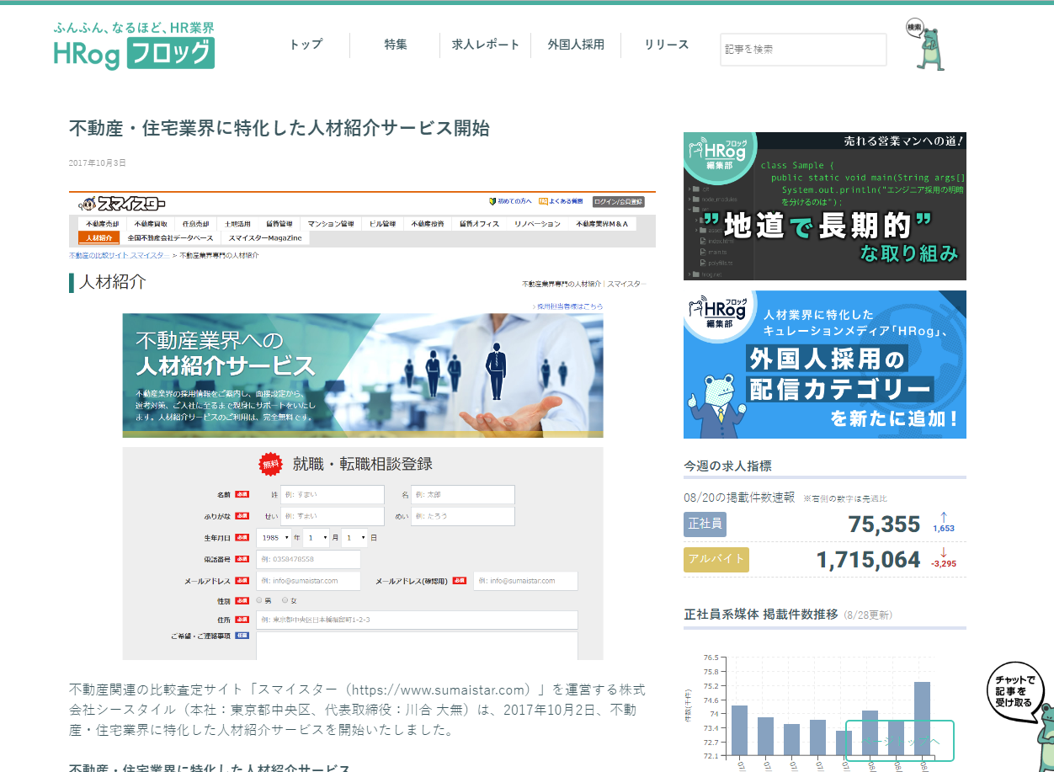The width and height of the screenshot is (1054, 772).
Task: Open the 外国人採用 navigation item
Action: coord(576,45)
